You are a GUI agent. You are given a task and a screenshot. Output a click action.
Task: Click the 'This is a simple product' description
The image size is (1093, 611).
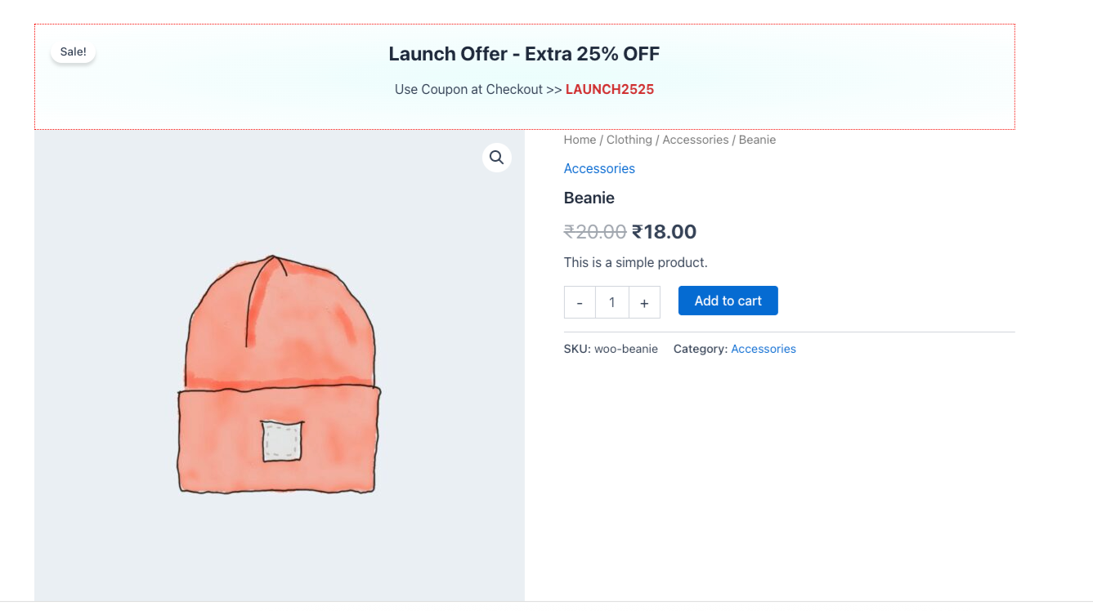tap(635, 262)
